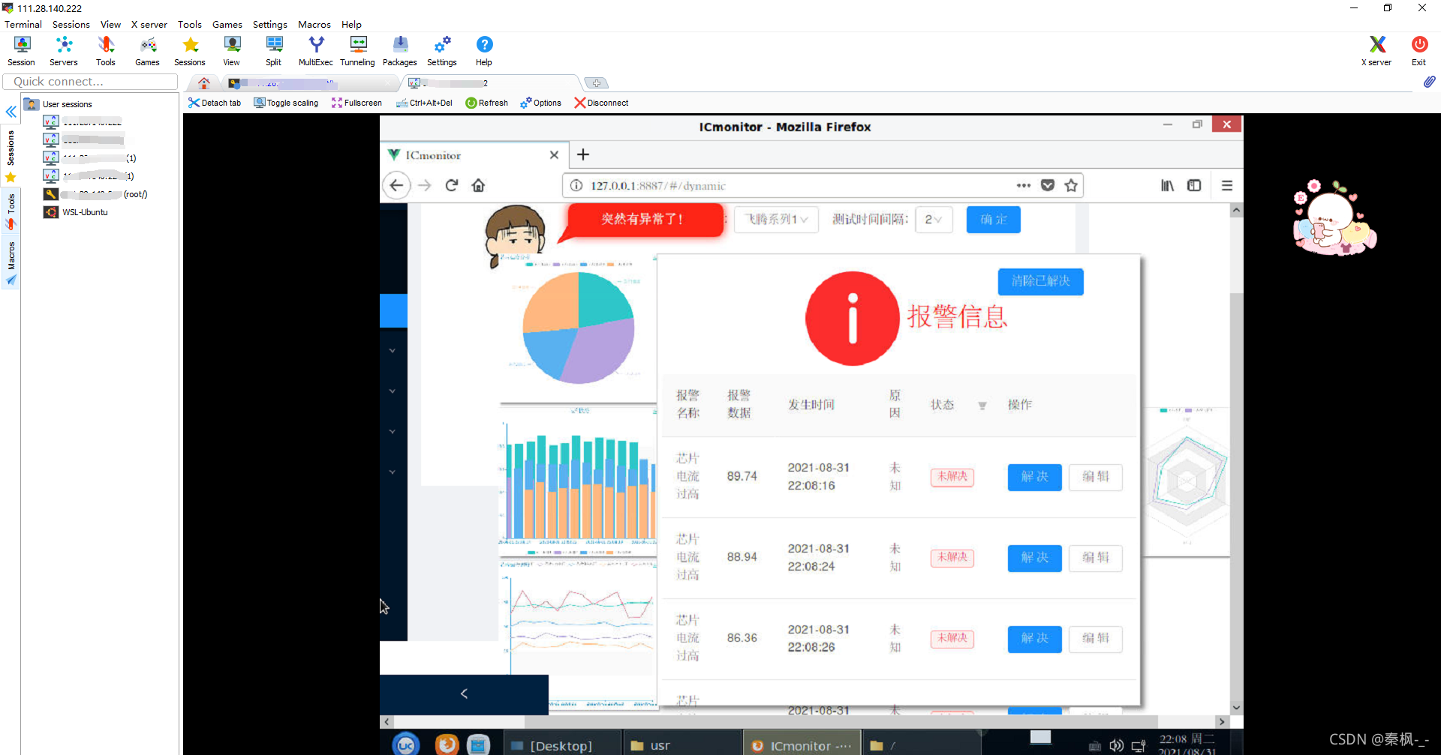Go to Firefox home page
This screenshot has height=755, width=1441.
pos(478,185)
